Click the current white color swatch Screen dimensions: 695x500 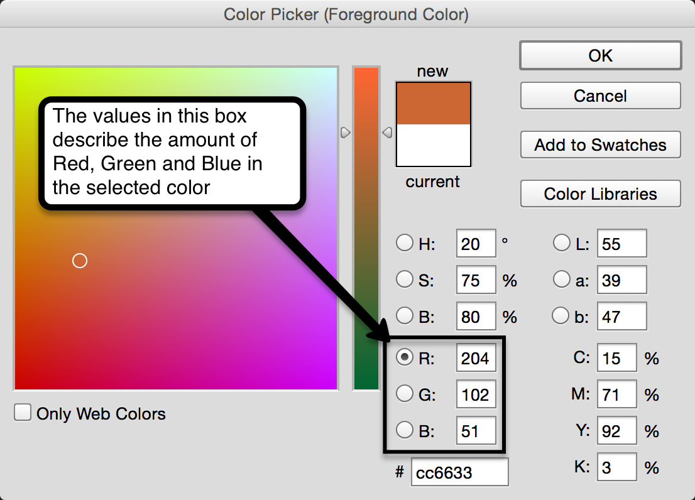coord(433,145)
